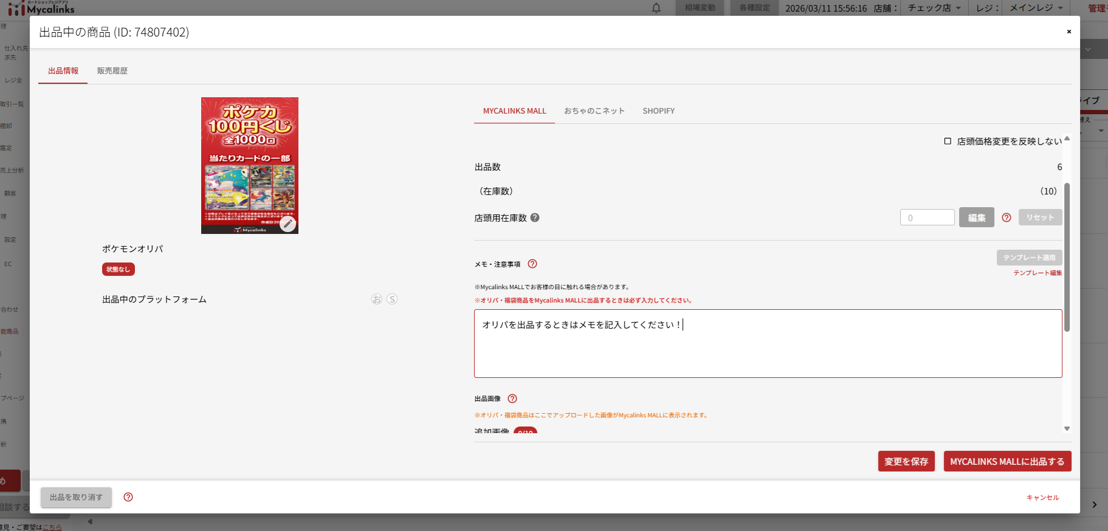Click the テンプレート編集 link

(1037, 273)
